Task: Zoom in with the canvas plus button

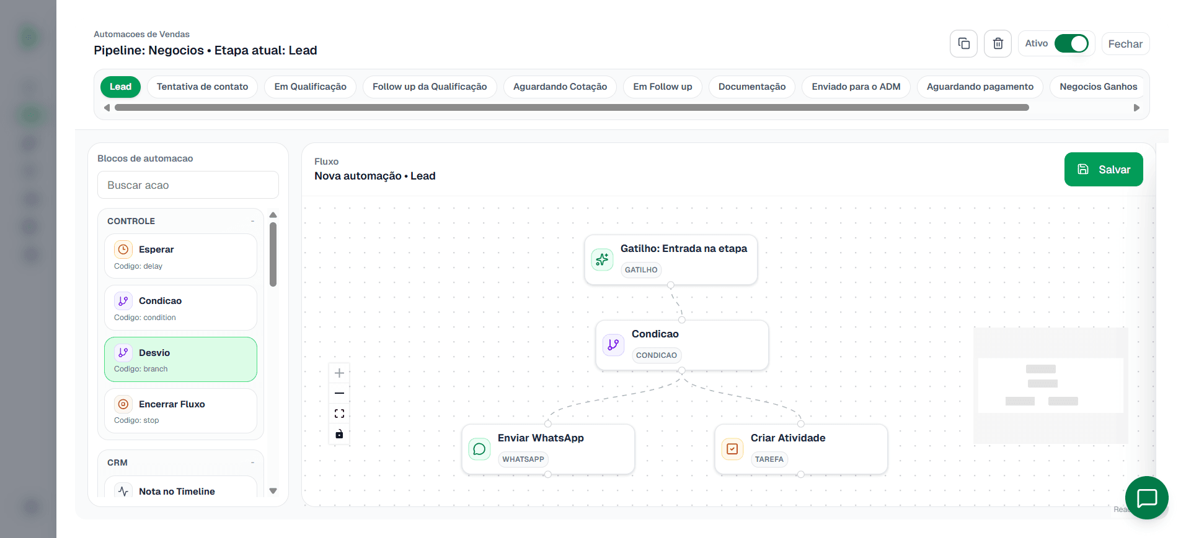Action: click(339, 373)
